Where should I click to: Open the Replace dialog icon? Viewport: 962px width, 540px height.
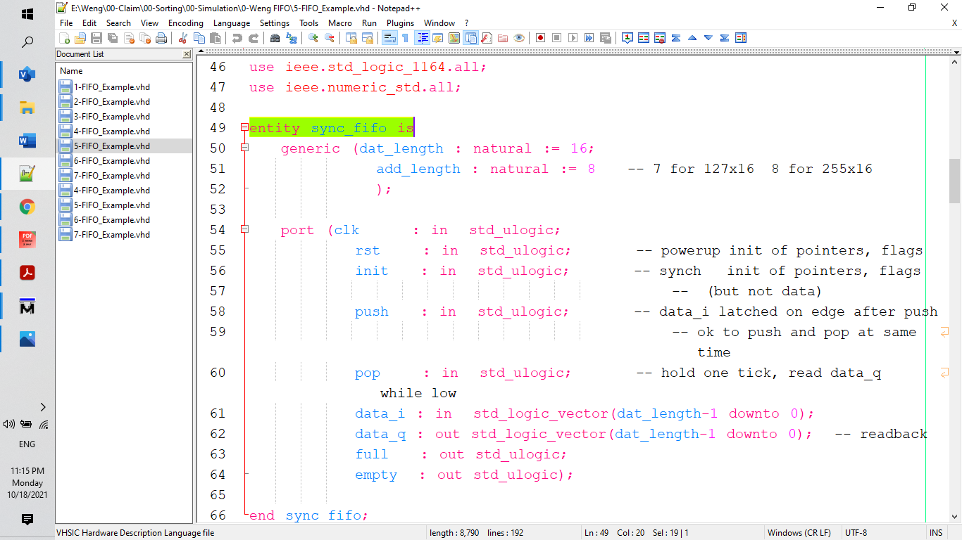tap(292, 38)
